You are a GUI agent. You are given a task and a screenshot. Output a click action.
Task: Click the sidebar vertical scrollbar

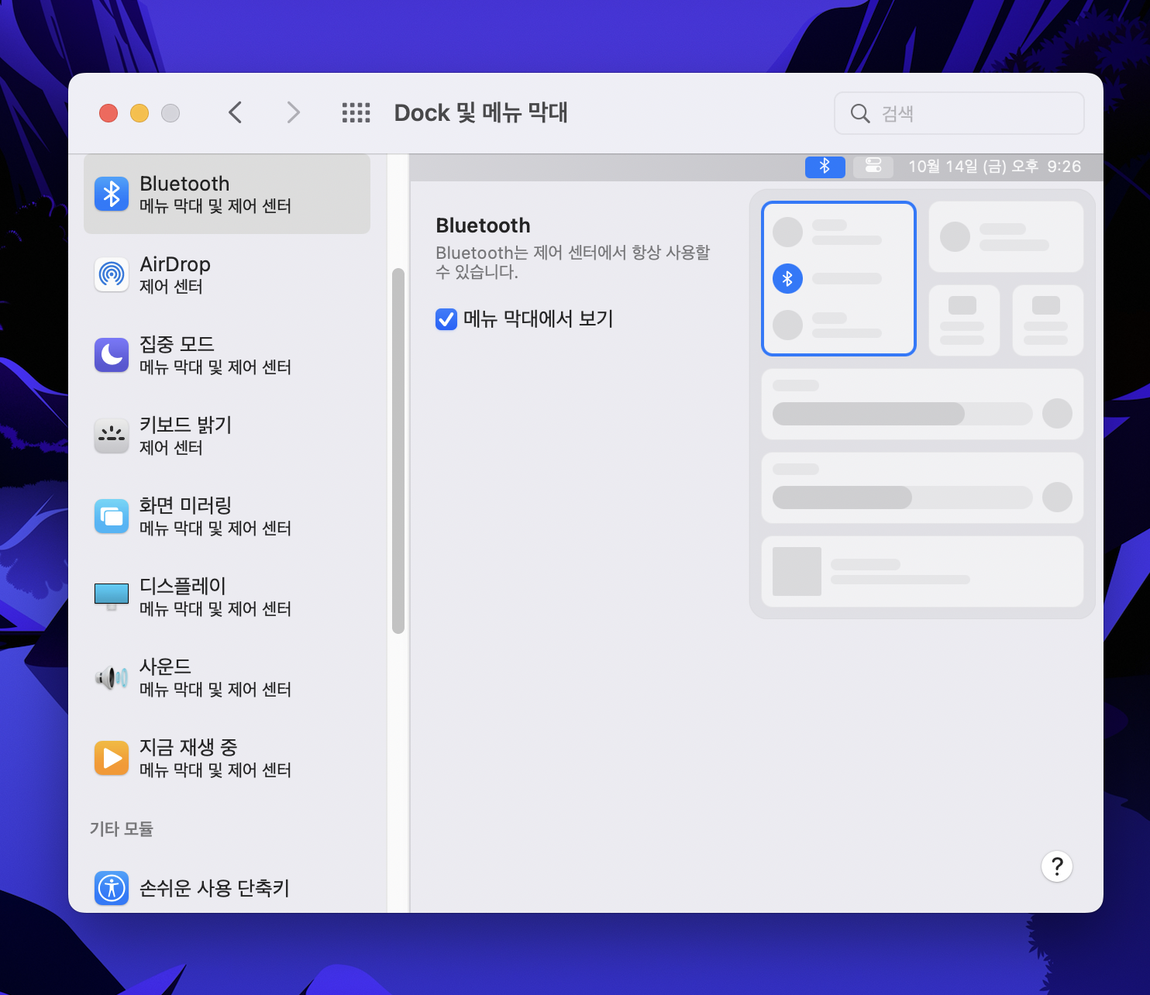pos(398,451)
